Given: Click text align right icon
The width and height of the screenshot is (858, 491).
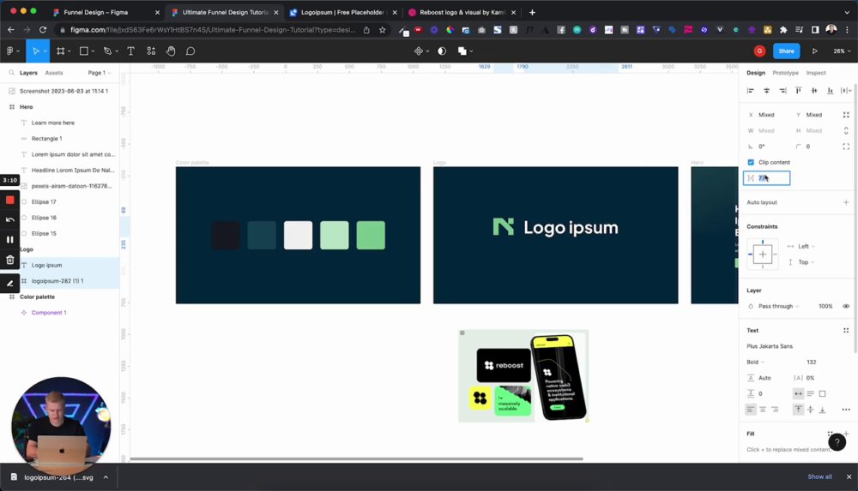Looking at the screenshot, I should pos(775,409).
